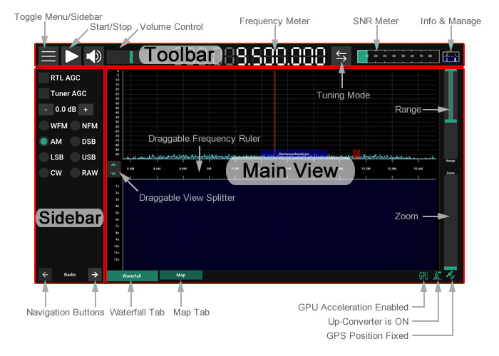Select the WFM demodulation mode

pyautogui.click(x=44, y=126)
